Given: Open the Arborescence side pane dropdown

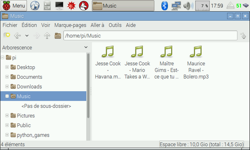Looking at the screenshot, I should pyautogui.click(x=86, y=47).
